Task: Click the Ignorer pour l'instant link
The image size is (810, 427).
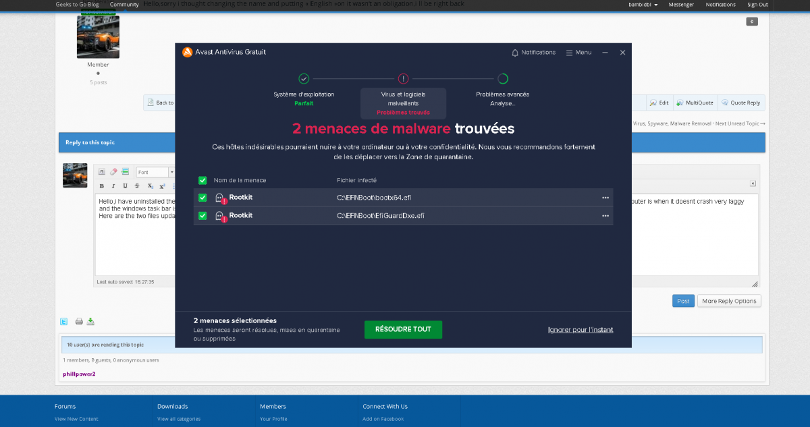Action: 580,329
